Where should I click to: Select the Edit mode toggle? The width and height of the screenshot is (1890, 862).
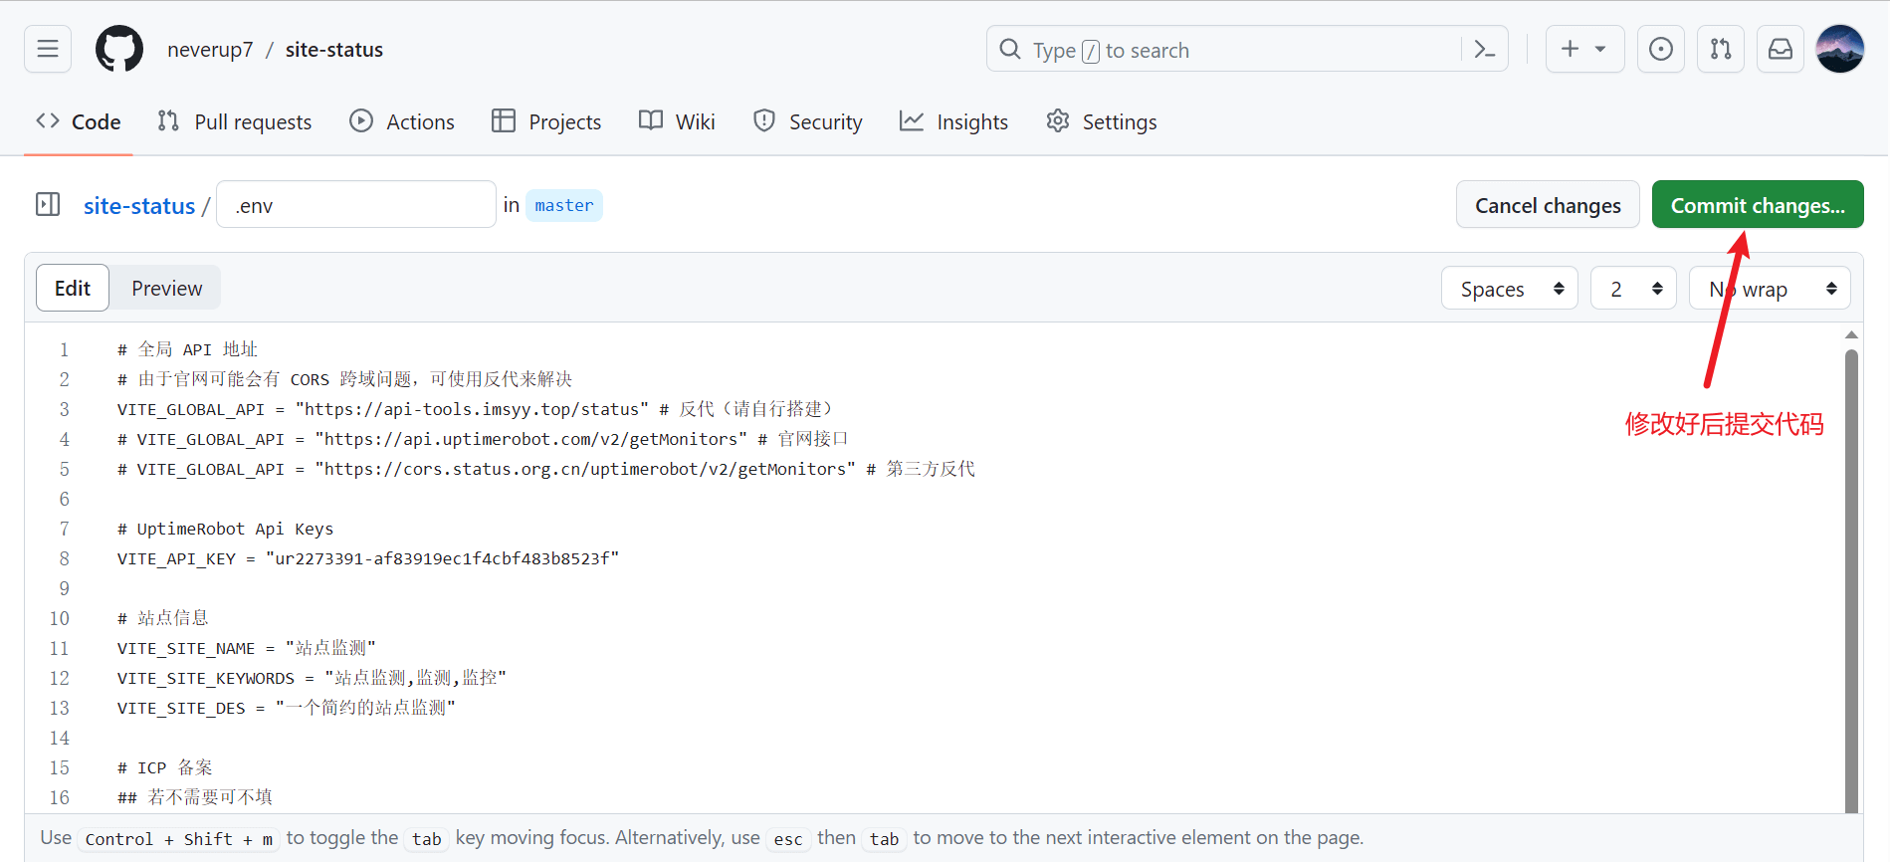click(x=73, y=289)
